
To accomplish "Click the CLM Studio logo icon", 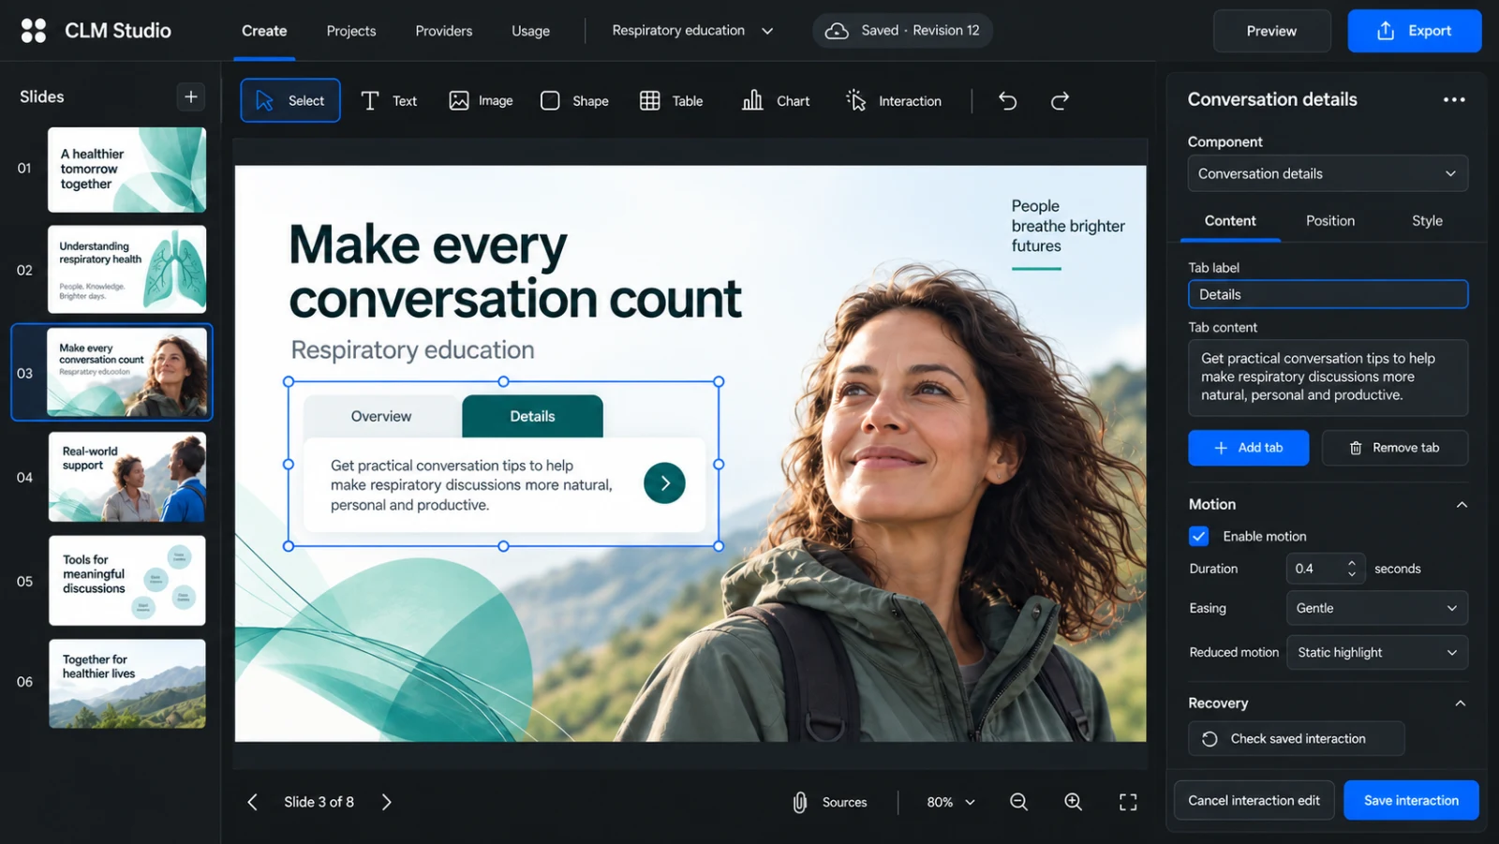I will [x=34, y=31].
